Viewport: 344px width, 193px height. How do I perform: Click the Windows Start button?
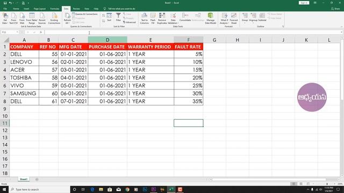[x=4, y=189]
